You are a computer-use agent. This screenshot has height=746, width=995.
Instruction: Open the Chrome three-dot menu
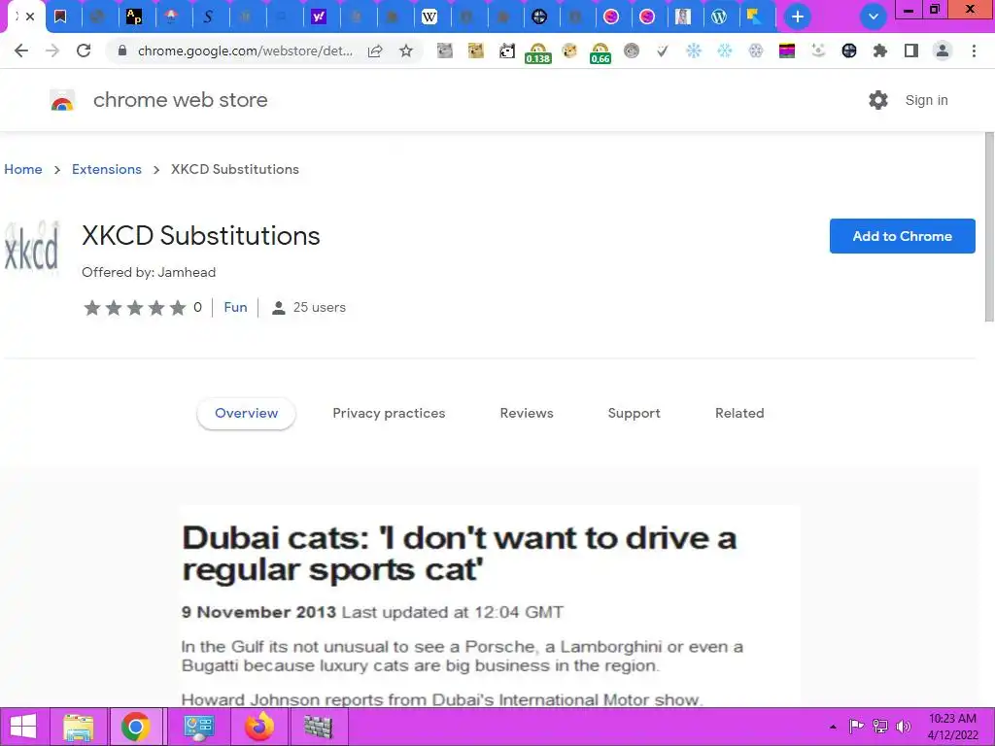coord(974,51)
